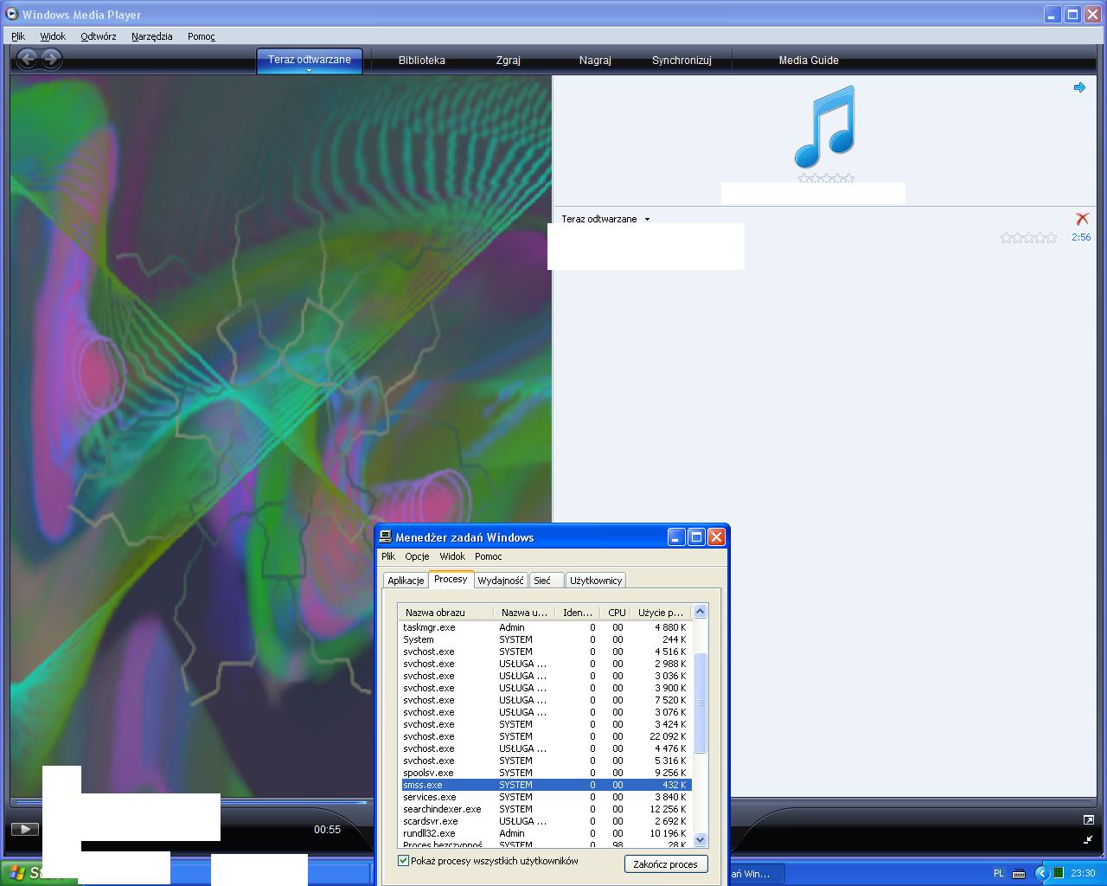Screen dimensions: 1107x886
Task: Open the Odtwórz menu
Action: 99,36
